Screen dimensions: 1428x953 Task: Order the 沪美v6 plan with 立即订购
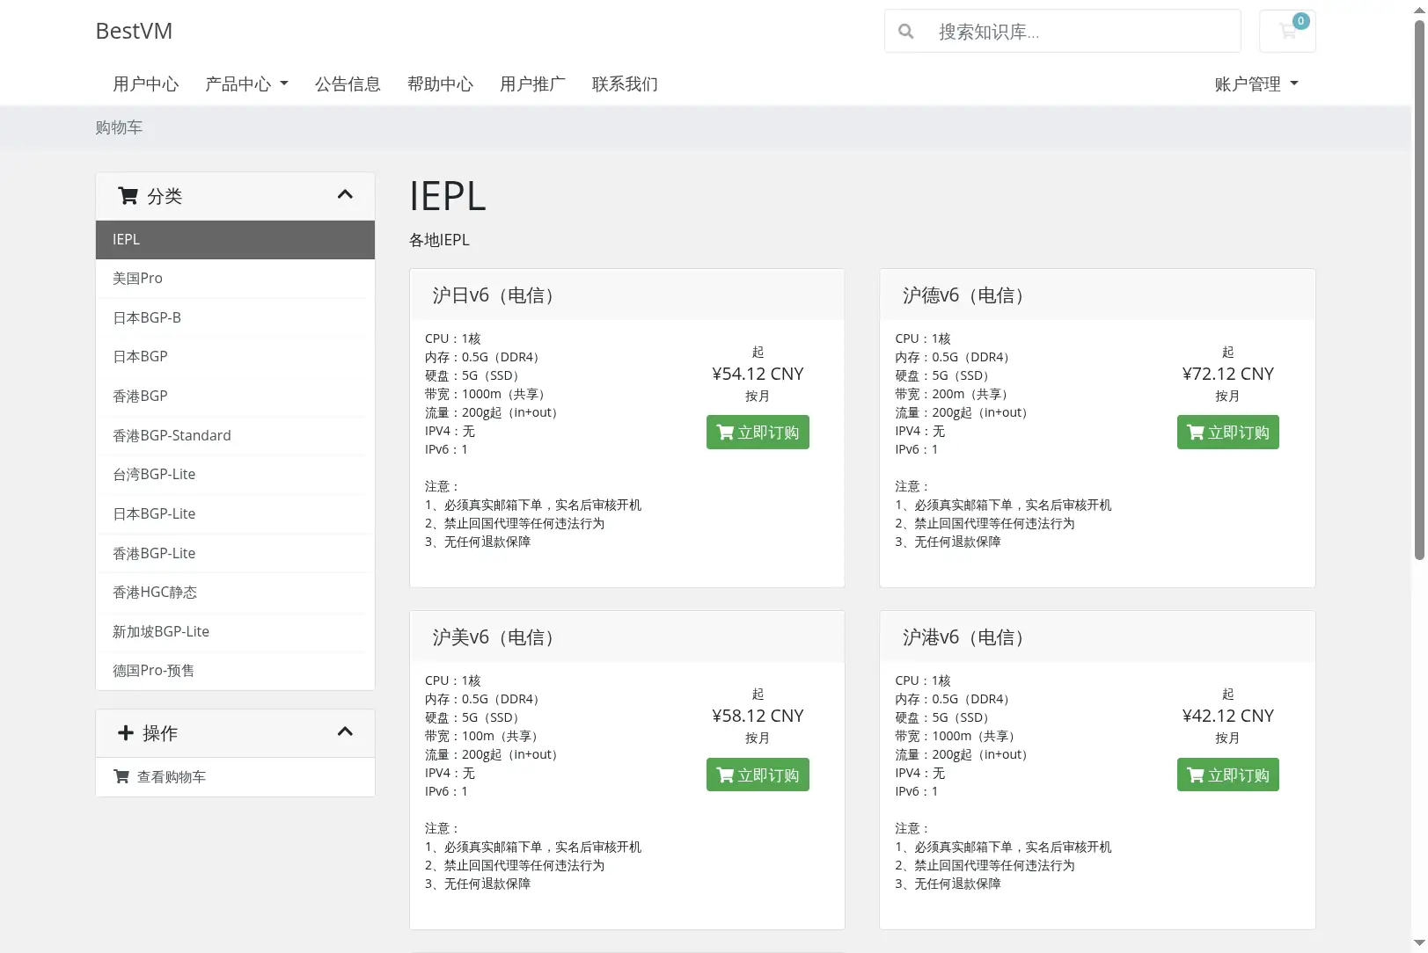click(758, 775)
